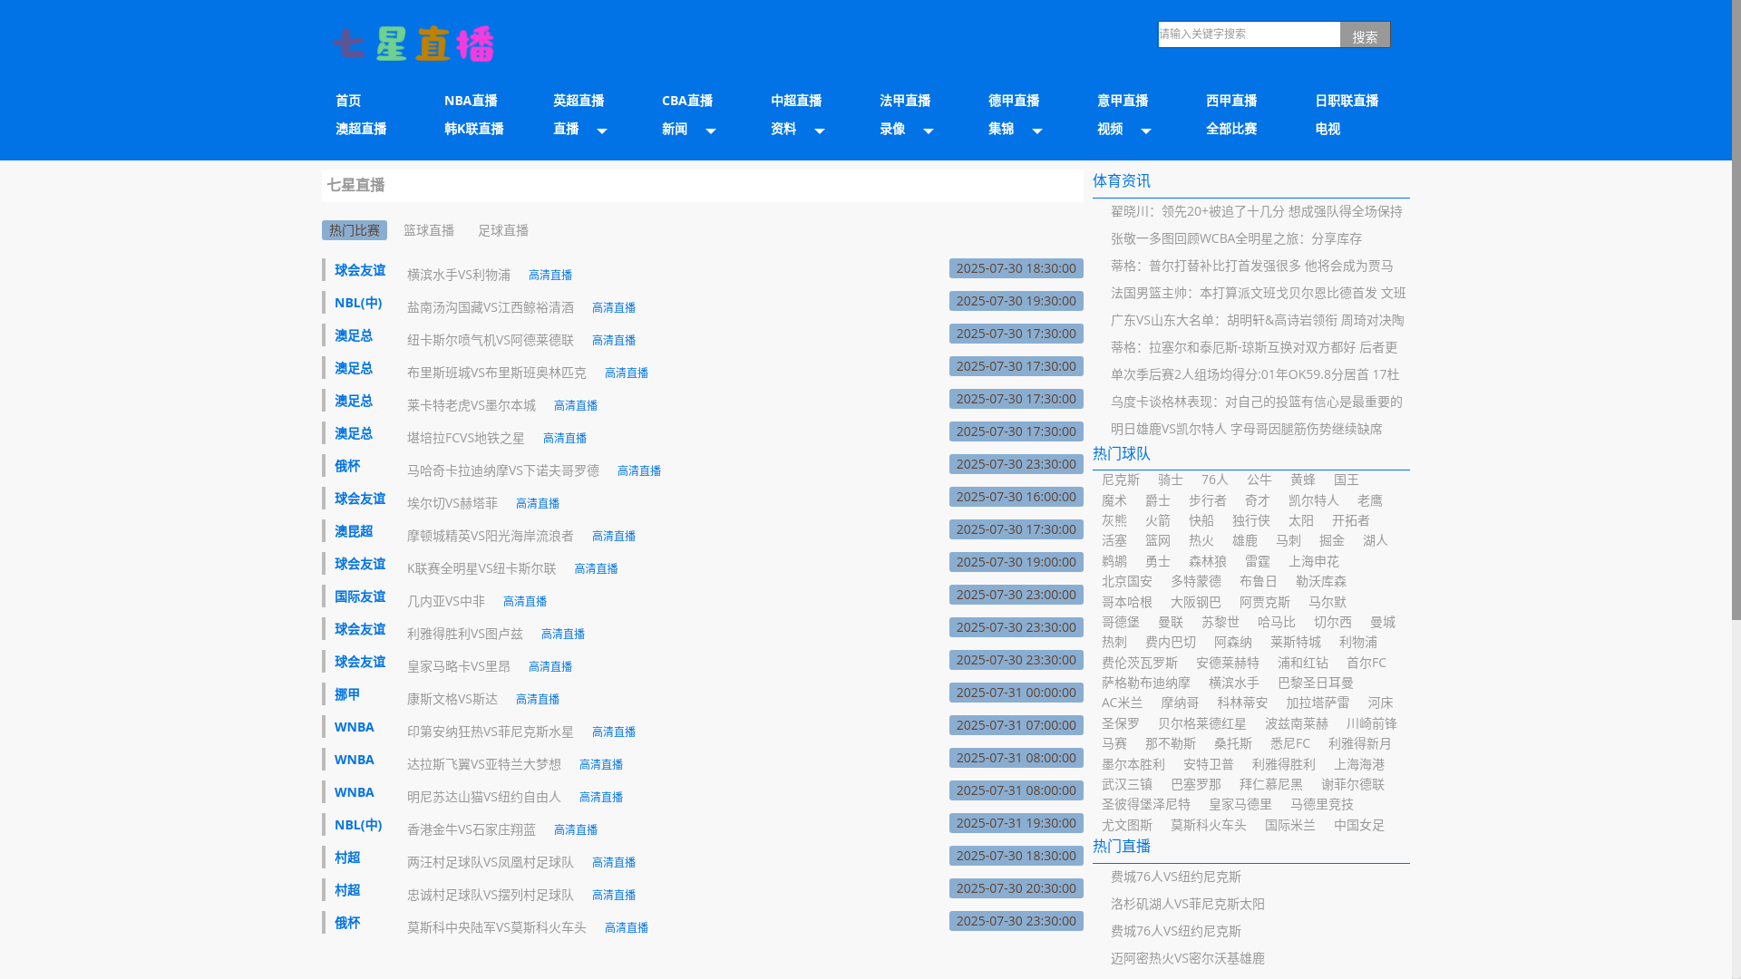This screenshot has height=979, width=1741.
Task: Open 高清直播 for 莫斯科中央陆军VS莫斯科火车头
Action: tap(627, 927)
